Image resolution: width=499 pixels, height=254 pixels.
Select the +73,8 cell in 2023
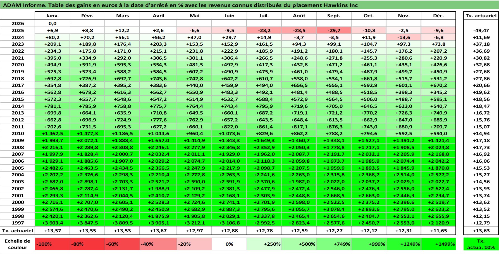[x=438, y=44]
